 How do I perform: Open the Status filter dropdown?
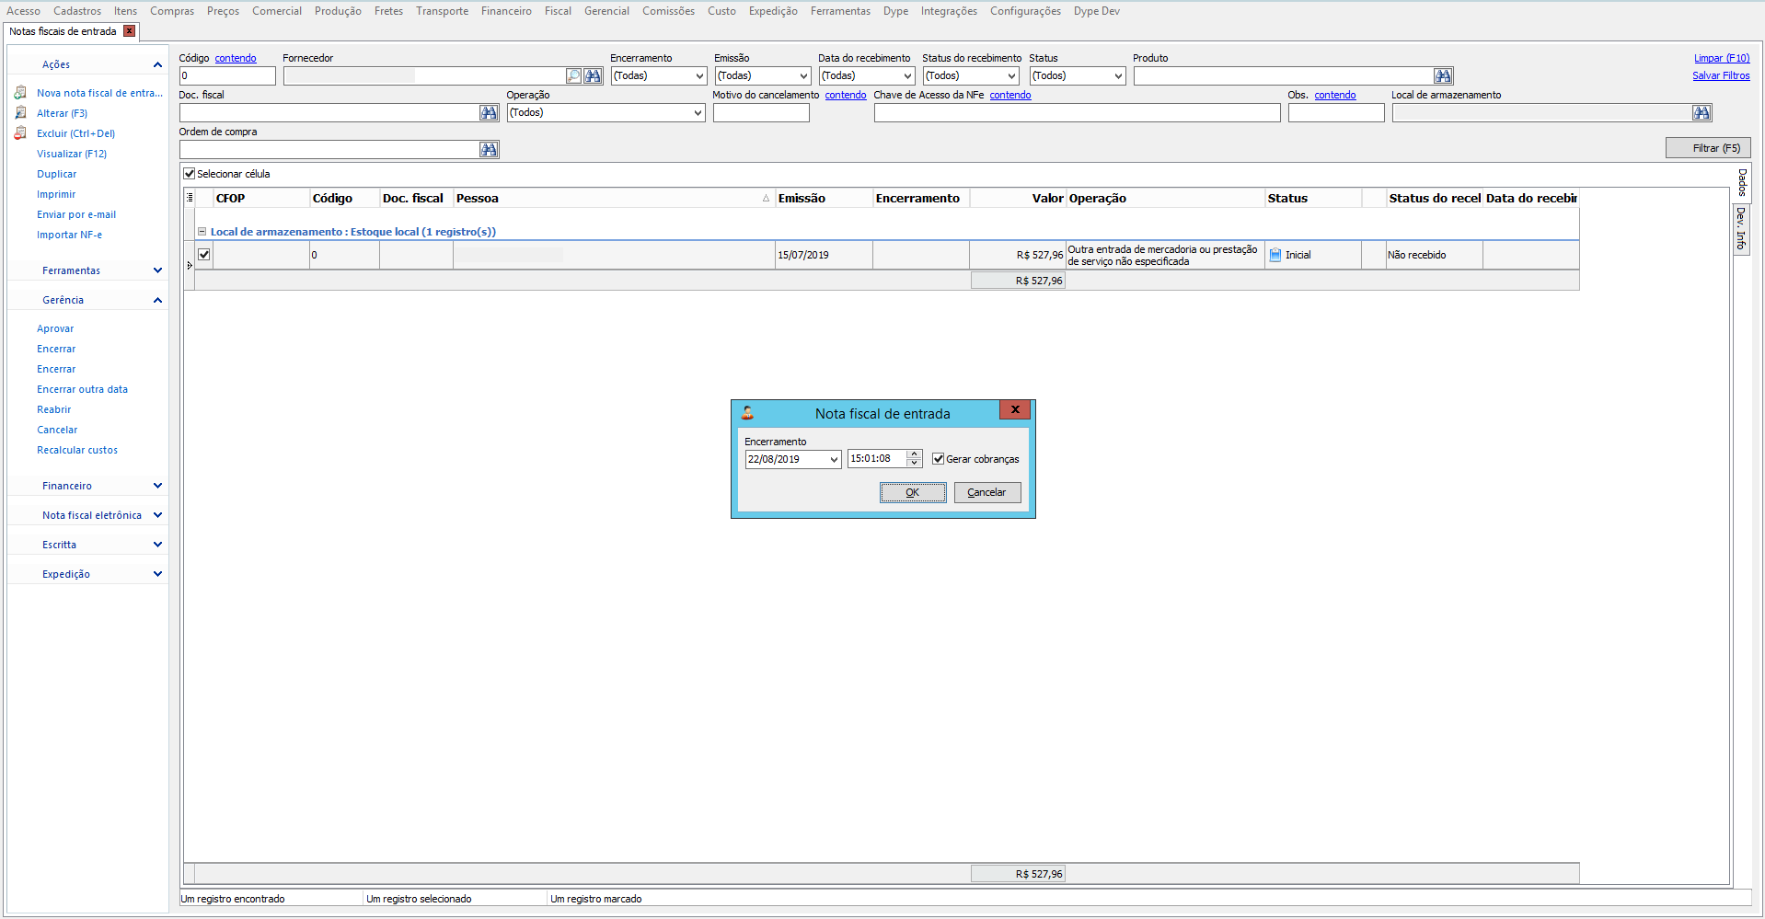pos(1118,76)
